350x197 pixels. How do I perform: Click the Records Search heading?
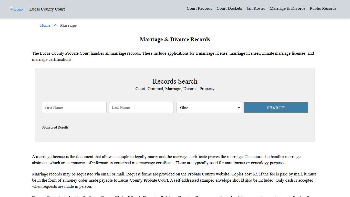pyautogui.click(x=175, y=81)
